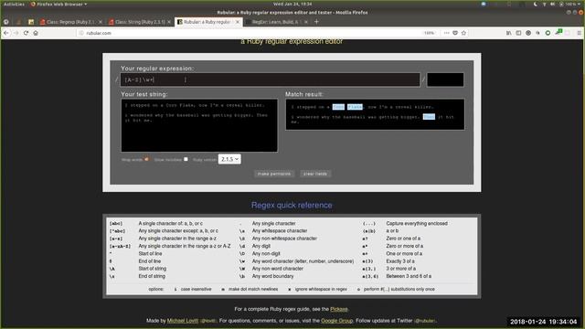The width and height of the screenshot is (585, 329).
Task: Click Any word boundary reference entry
Action: 272,276
